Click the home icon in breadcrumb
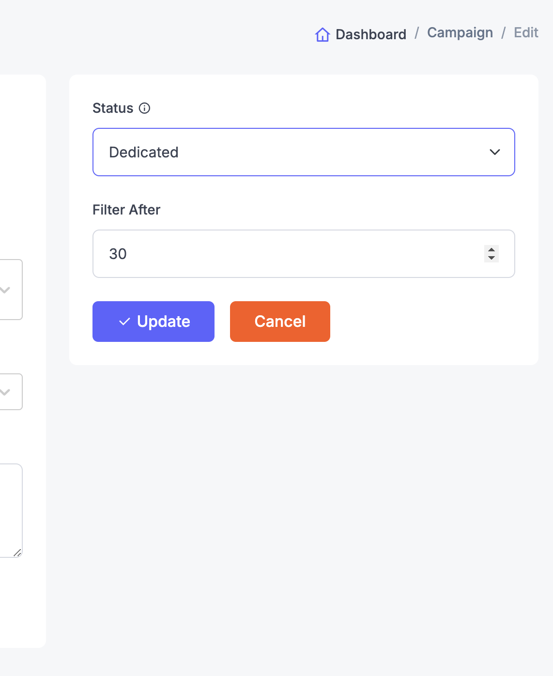This screenshot has height=676, width=553. 323,34
